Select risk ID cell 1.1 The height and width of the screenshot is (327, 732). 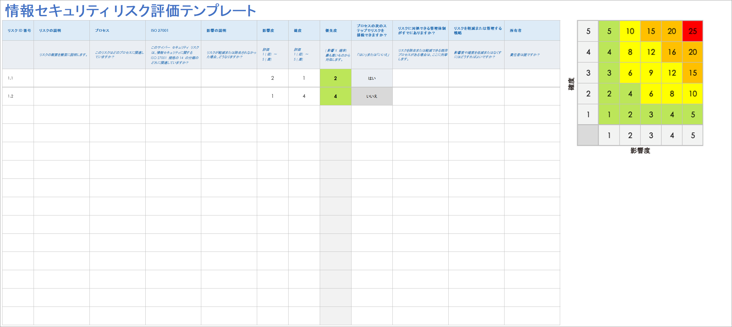(x=18, y=78)
